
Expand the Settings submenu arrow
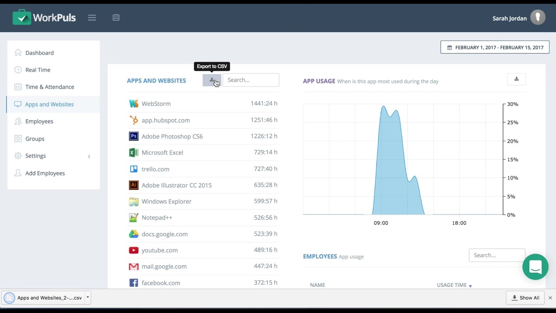coord(89,156)
